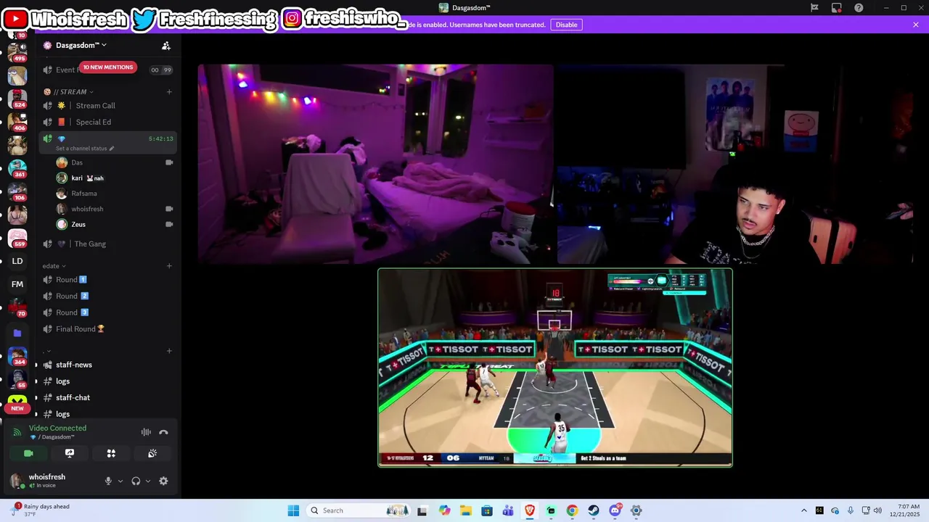Open the Windows Start menu
The height and width of the screenshot is (522, 929).
293,510
